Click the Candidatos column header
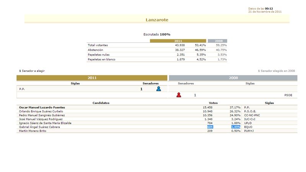The image size is (306, 172). click(x=101, y=103)
